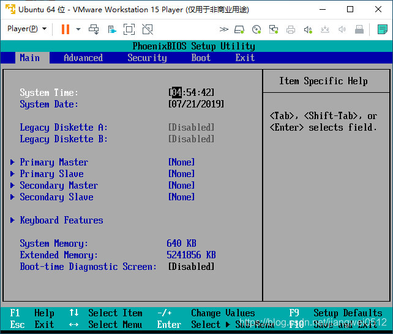Viewport: 393px width, 334px height.
Task: Click the System Time label
Action: coord(49,92)
